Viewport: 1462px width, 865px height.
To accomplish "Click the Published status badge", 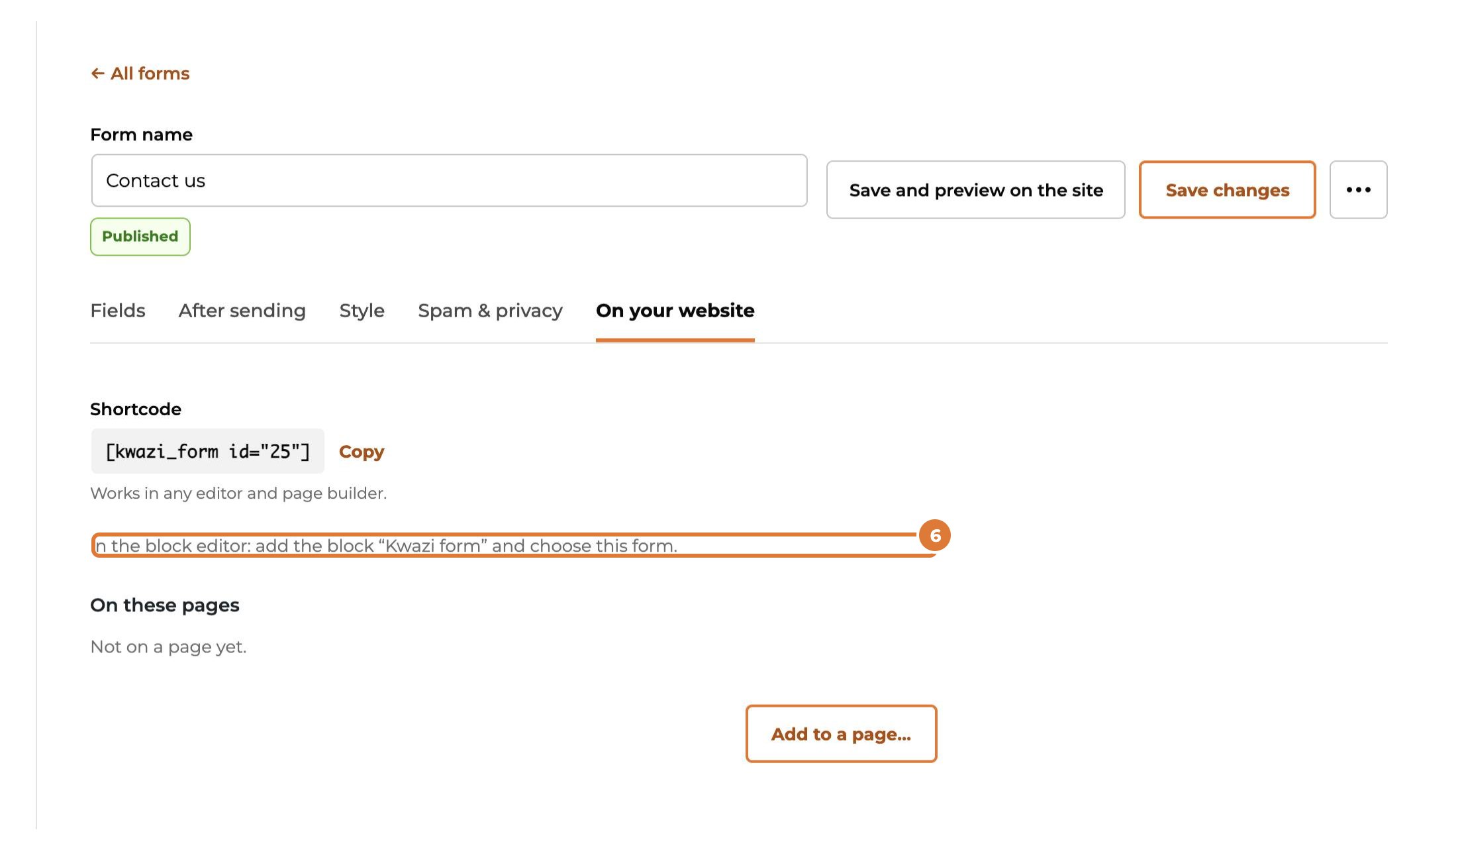I will point(140,236).
